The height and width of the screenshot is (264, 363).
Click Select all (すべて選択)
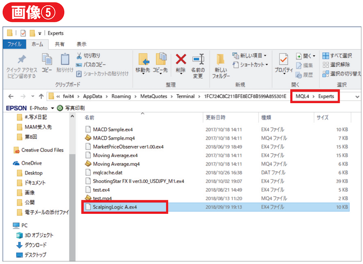(337, 56)
